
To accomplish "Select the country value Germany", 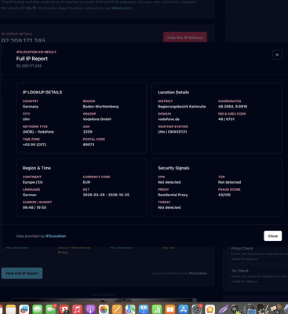I will pos(31,107).
